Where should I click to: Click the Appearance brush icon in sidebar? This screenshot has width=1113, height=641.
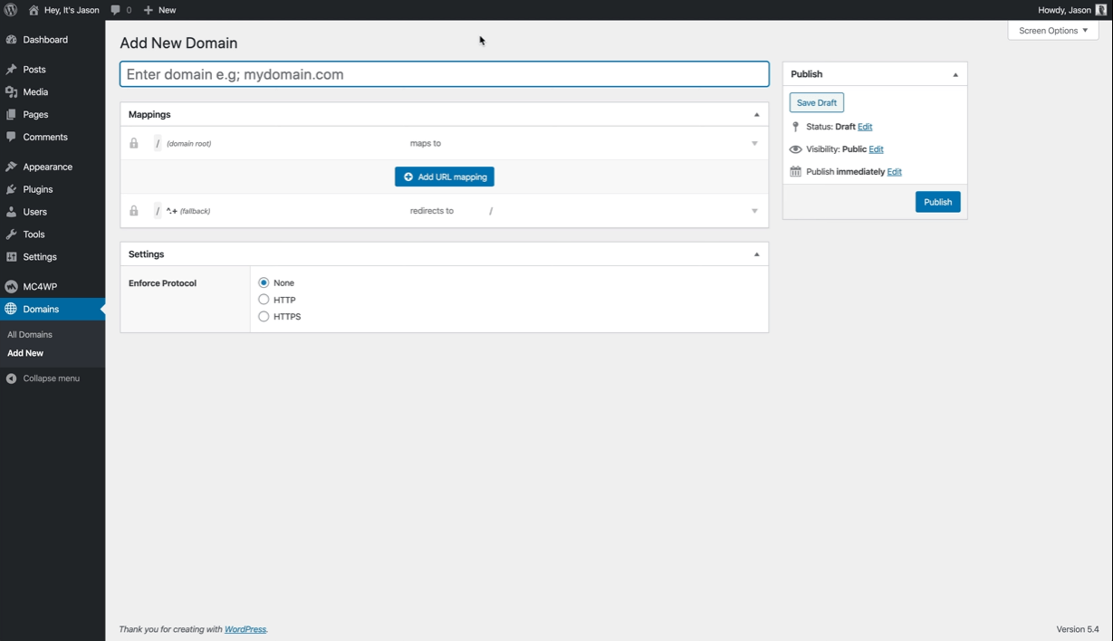tap(13, 166)
